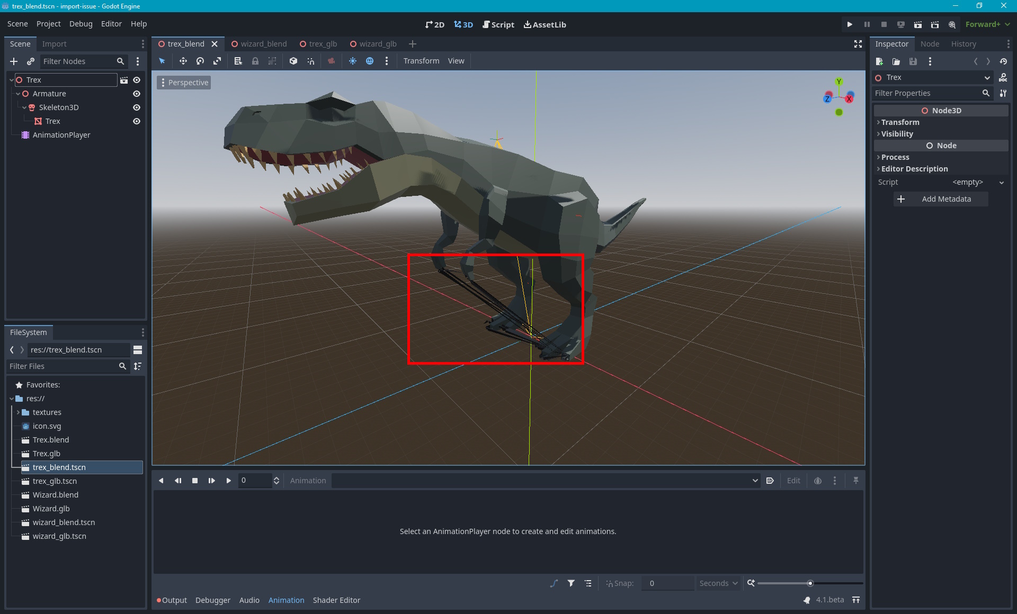Open the Script assignment dropdown in Inspector
Image resolution: width=1017 pixels, height=614 pixels.
click(x=1002, y=182)
